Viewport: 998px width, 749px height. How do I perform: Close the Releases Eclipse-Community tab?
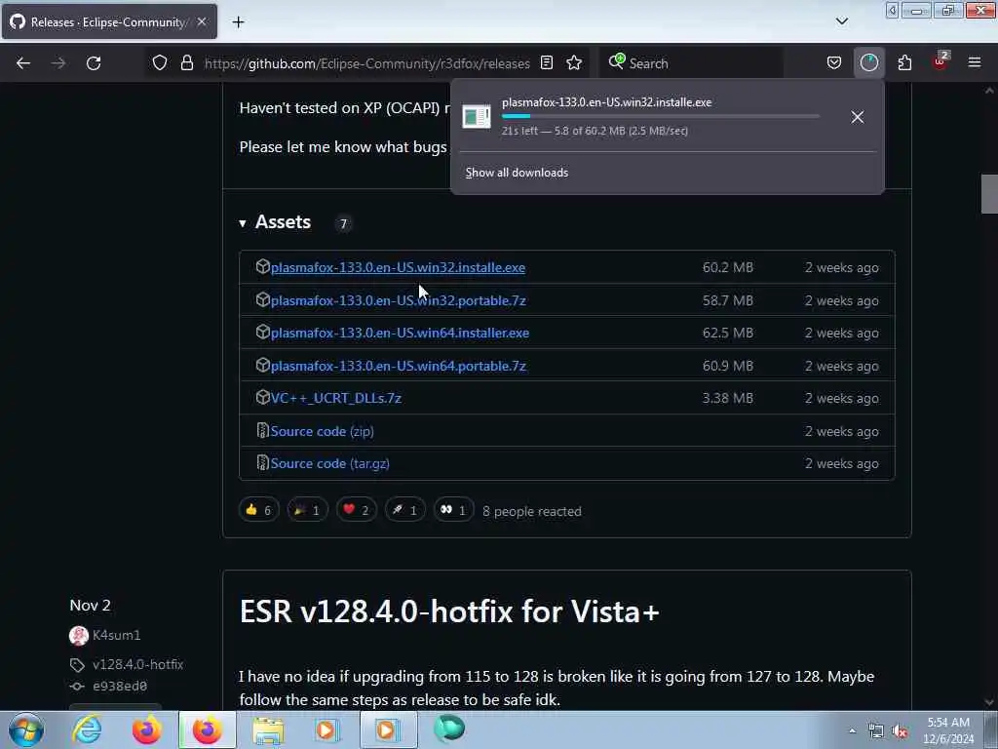click(x=202, y=21)
